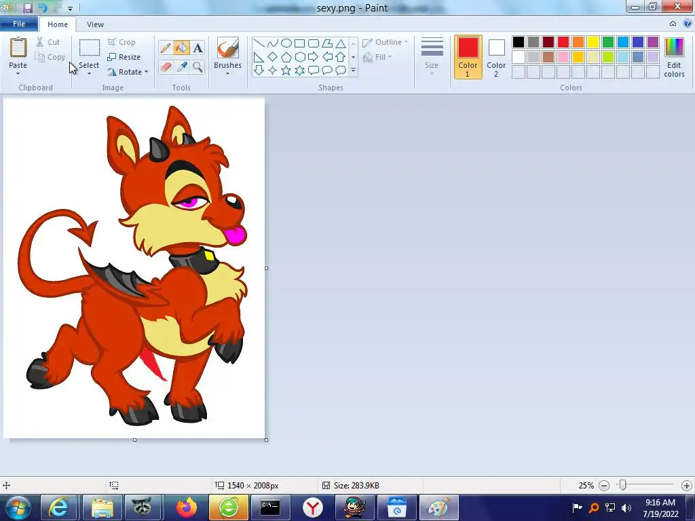
Task: Choose the Triangle shape
Action: [x=341, y=43]
